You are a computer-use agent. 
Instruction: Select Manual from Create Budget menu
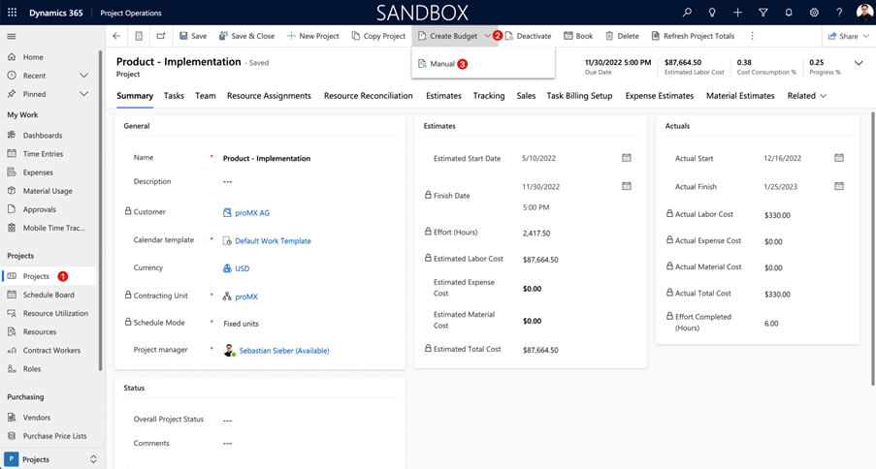click(x=441, y=64)
